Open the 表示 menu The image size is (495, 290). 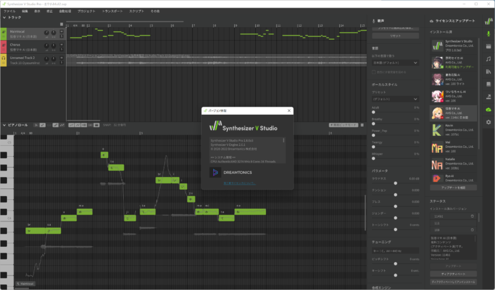(x=37, y=11)
